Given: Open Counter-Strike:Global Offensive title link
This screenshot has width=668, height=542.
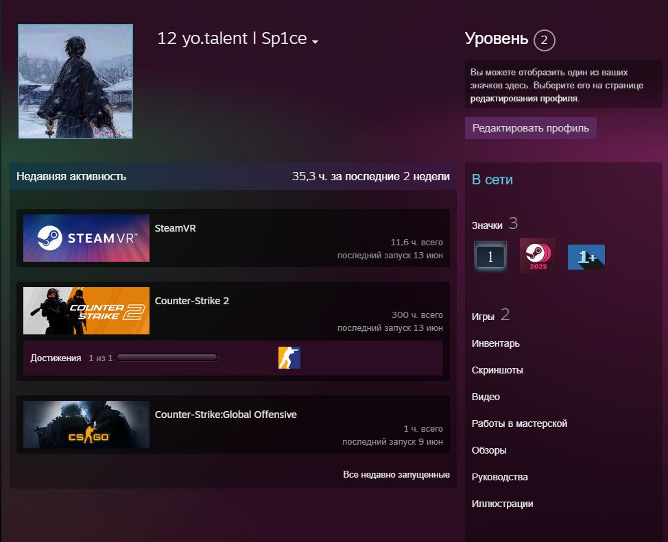Looking at the screenshot, I should (x=226, y=415).
